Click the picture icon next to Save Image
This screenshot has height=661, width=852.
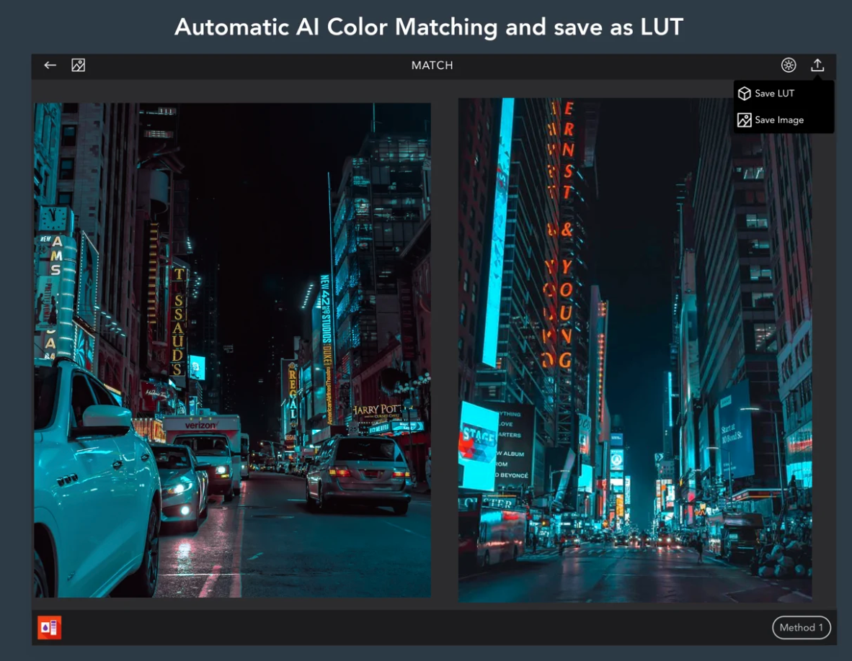[745, 120]
